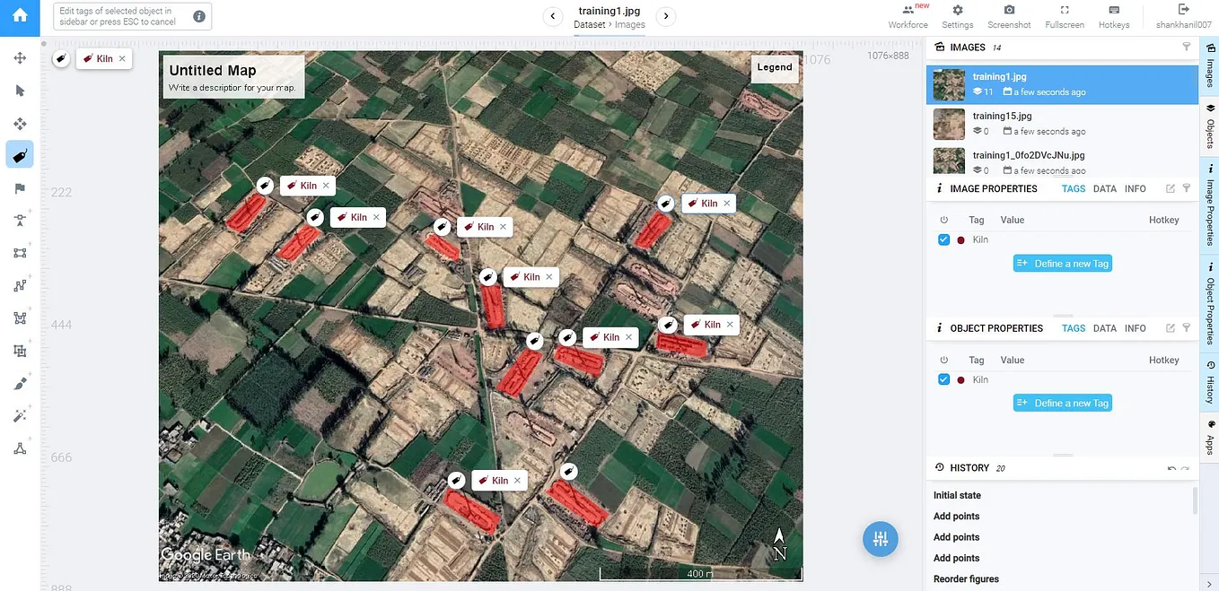Open the INFO tab in Object Properties
Viewport: 1219px width, 591px height.
[1135, 328]
